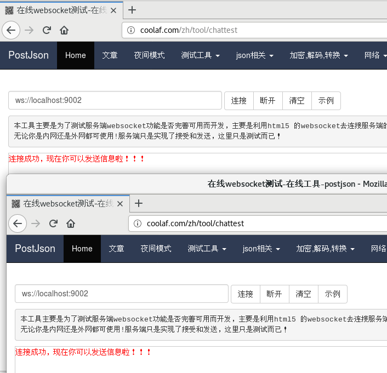This screenshot has width=387, height=373.
Task: View site info icon in front window address bar
Action: [138, 223]
